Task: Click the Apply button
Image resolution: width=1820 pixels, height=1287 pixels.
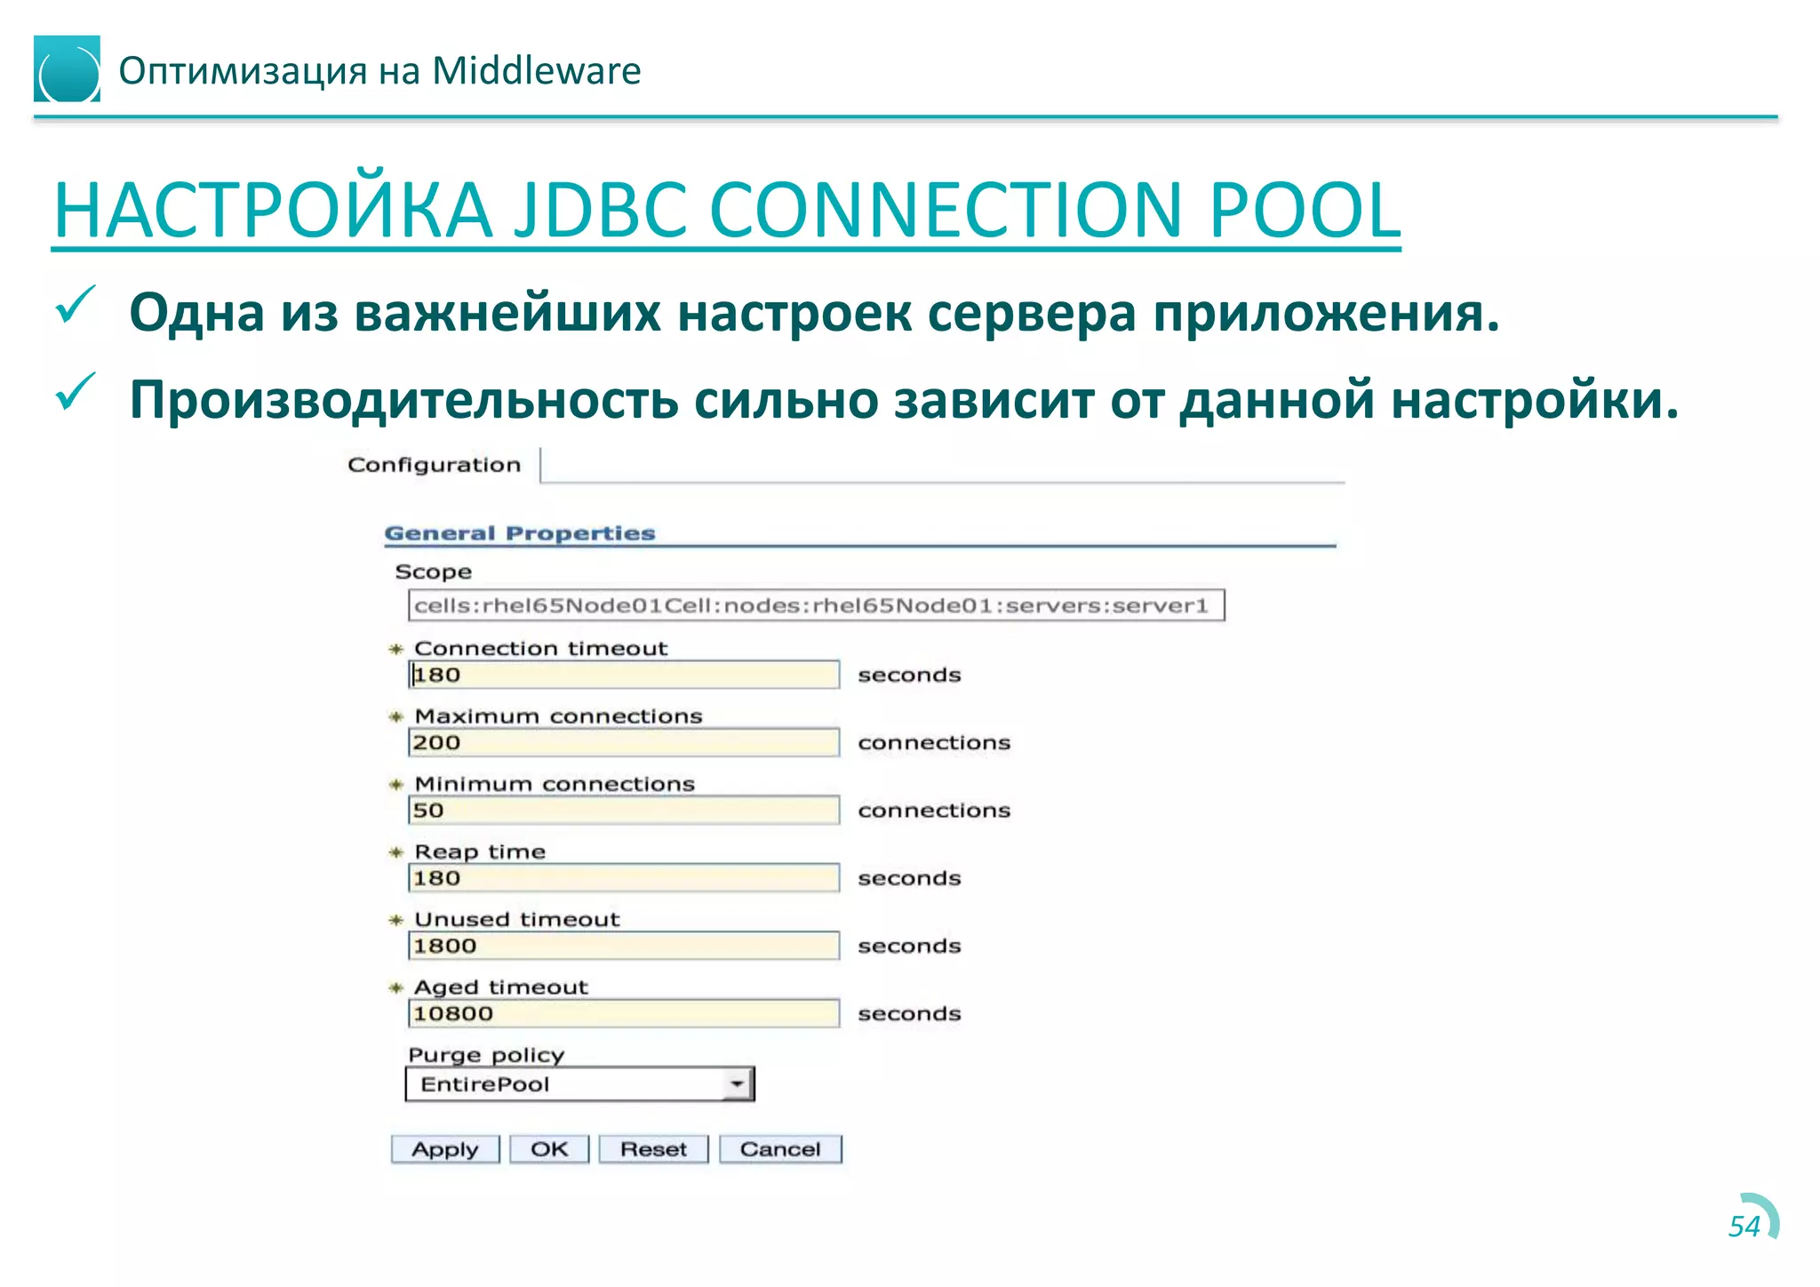Action: pyautogui.click(x=445, y=1149)
